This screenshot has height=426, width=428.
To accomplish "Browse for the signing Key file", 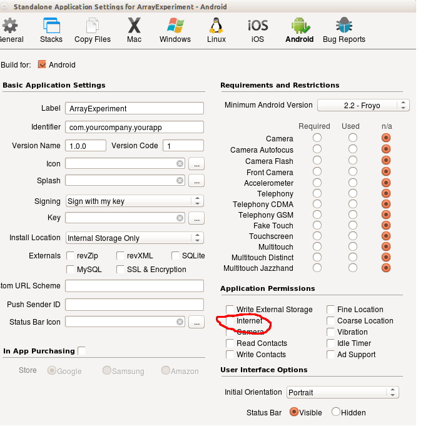I will [x=197, y=218].
